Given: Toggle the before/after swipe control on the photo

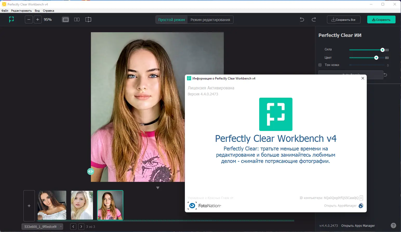Looking at the screenshot, I should pos(90,171).
